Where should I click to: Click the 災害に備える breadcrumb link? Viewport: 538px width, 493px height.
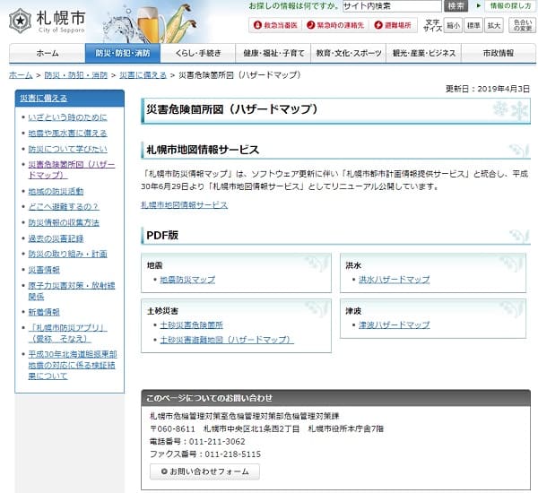click(143, 74)
